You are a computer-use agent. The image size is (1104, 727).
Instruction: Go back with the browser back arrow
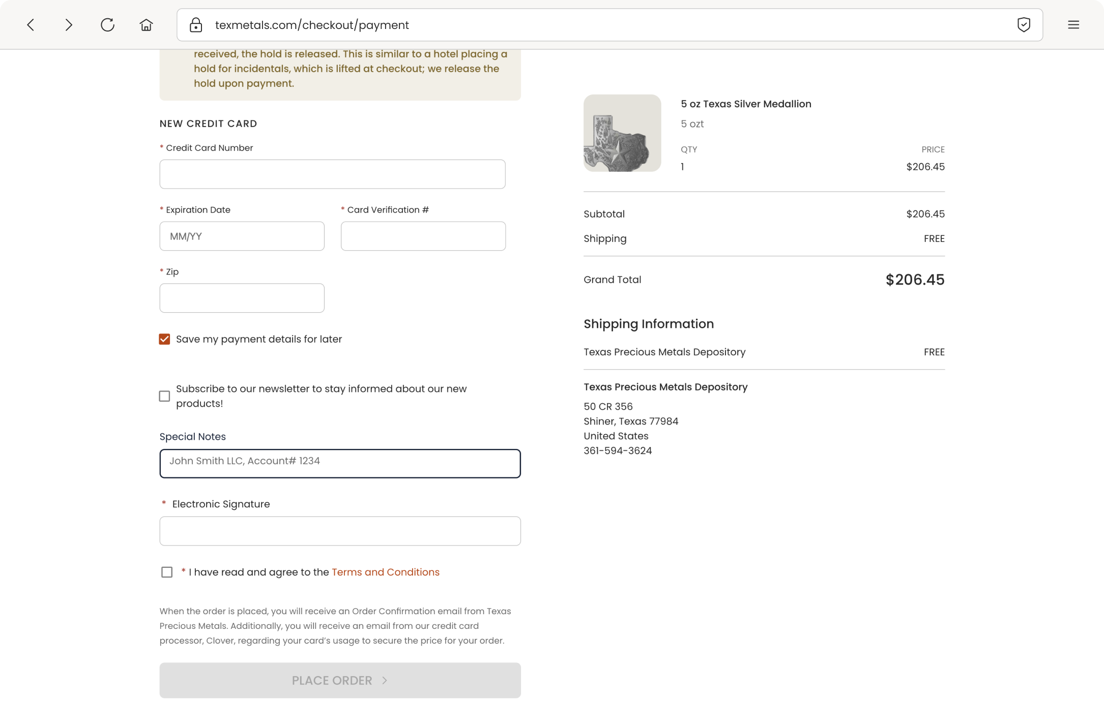coord(31,25)
